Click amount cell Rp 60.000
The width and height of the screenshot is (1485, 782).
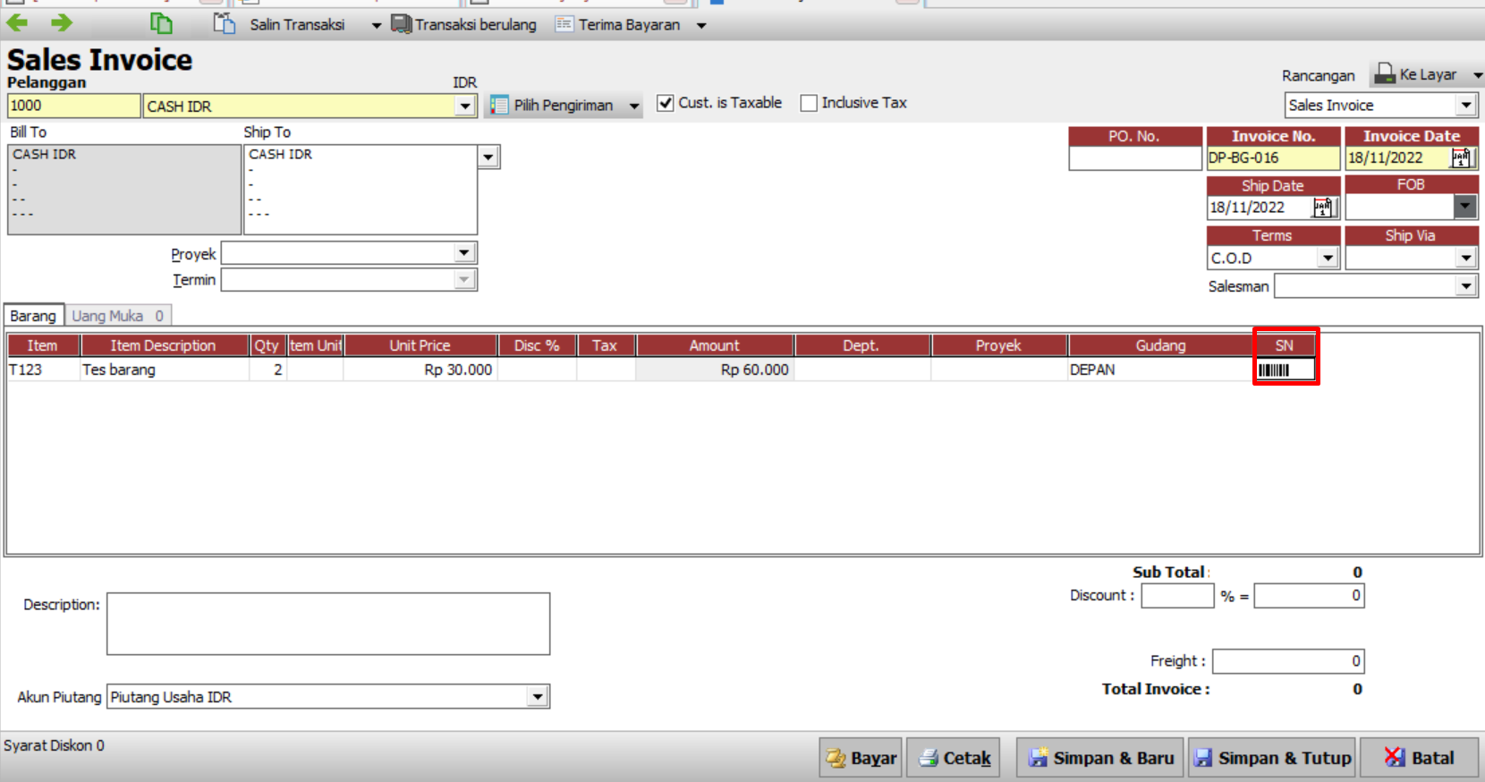tap(715, 370)
